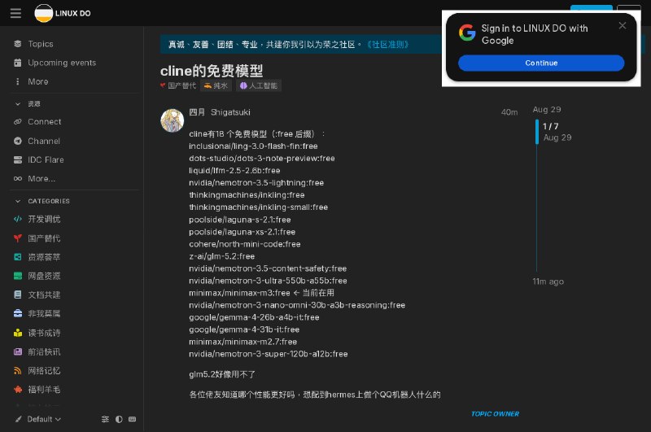Open the 福利羊毛 category
651x432 pixels.
pos(44,390)
